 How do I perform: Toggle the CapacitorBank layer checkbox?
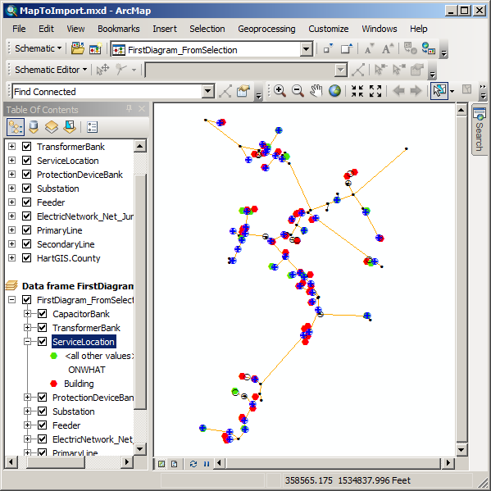click(42, 313)
